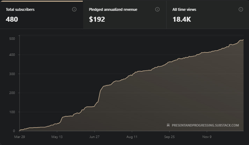Screen dimensions: 249x145
Task: Click the subscriber chart's latest data point
Action: pos(243,40)
